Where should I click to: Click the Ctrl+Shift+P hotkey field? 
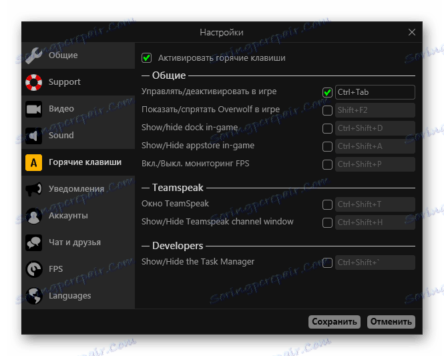click(375, 164)
